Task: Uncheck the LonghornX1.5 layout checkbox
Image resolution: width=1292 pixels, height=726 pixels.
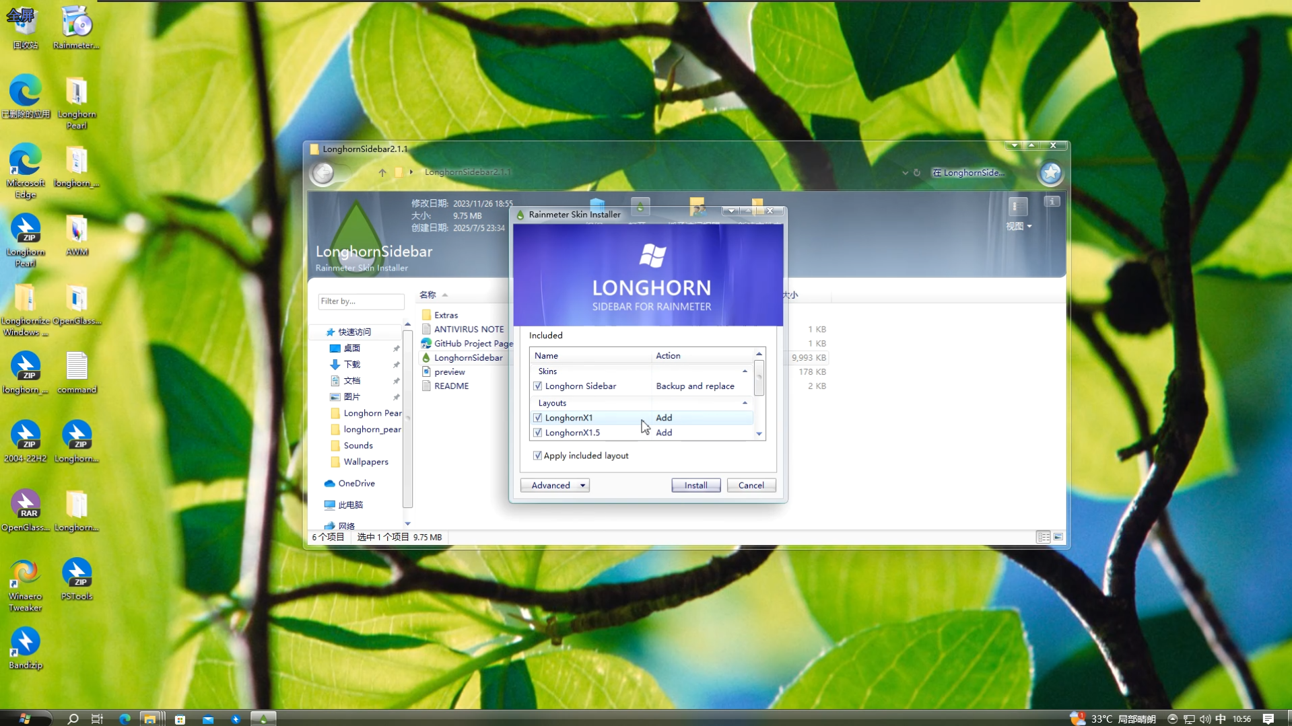Action: pyautogui.click(x=537, y=433)
